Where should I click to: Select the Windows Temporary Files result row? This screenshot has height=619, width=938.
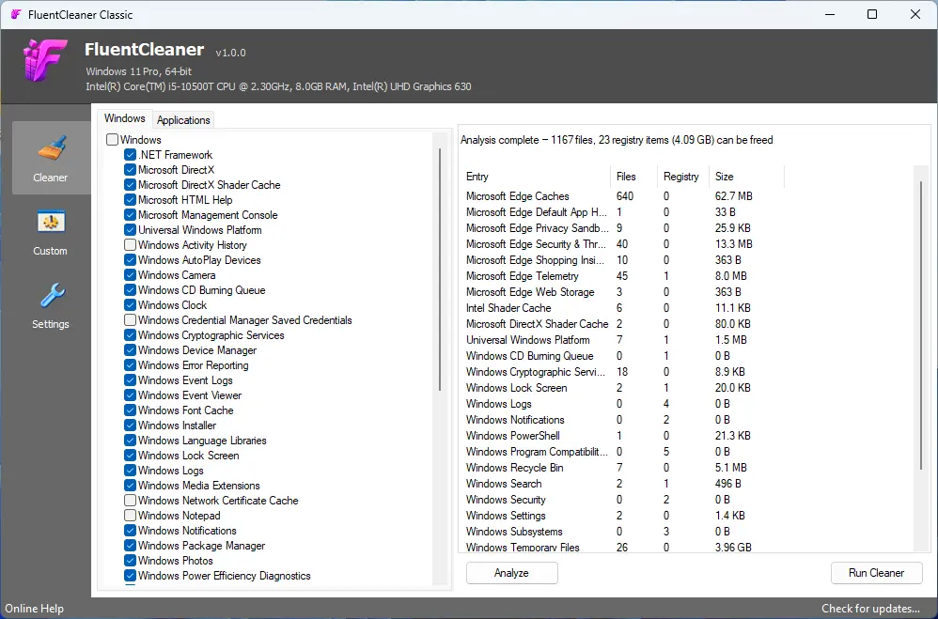[622, 547]
